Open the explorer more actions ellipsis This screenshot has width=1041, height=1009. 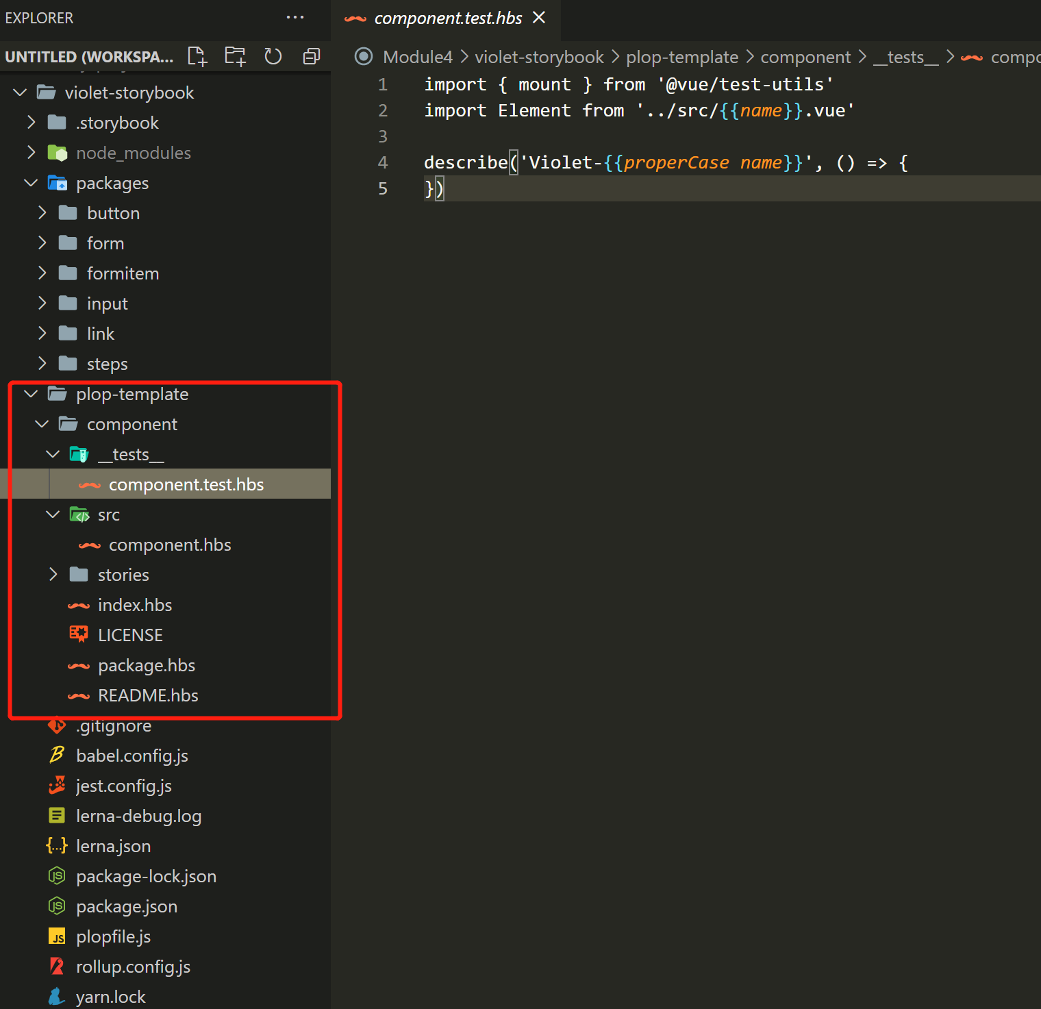tap(295, 18)
